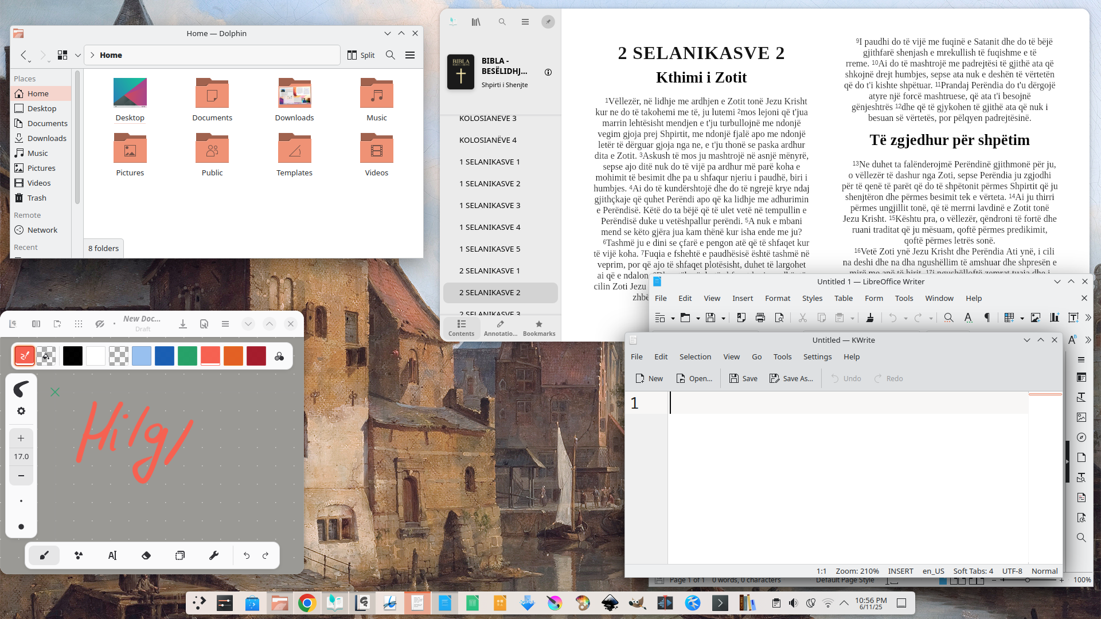Open Selection menu in KWrite

click(695, 356)
